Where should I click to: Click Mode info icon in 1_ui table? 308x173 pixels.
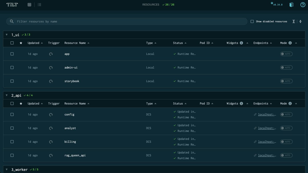[x=290, y=43]
